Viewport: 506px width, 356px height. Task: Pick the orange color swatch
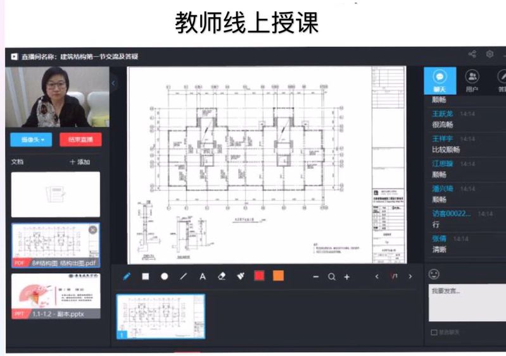coord(278,276)
